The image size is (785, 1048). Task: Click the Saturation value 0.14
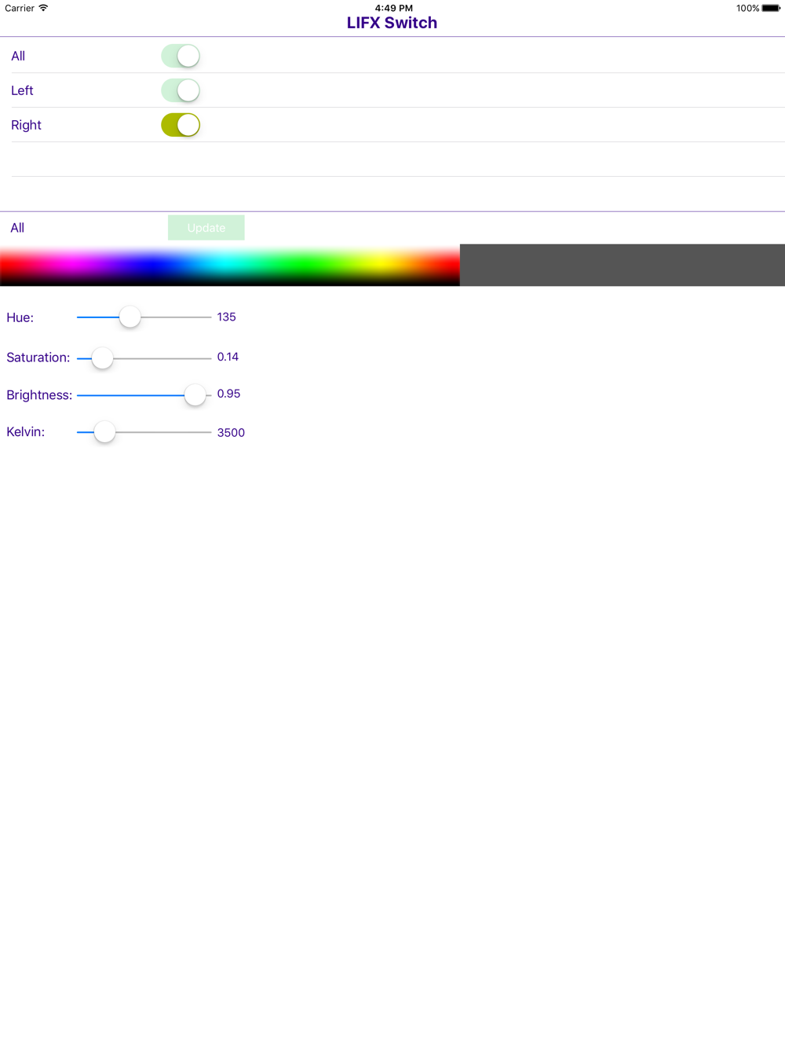point(228,357)
